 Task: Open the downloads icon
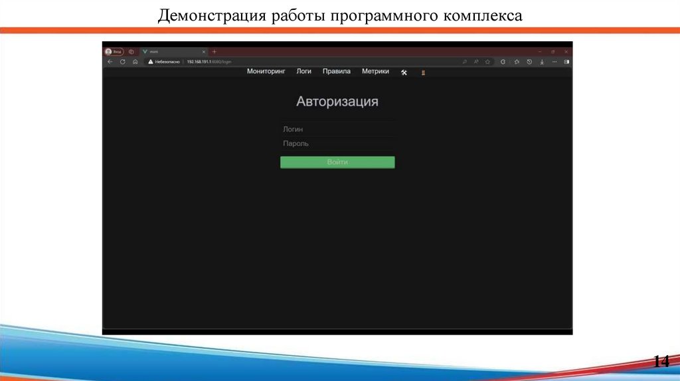pos(542,62)
